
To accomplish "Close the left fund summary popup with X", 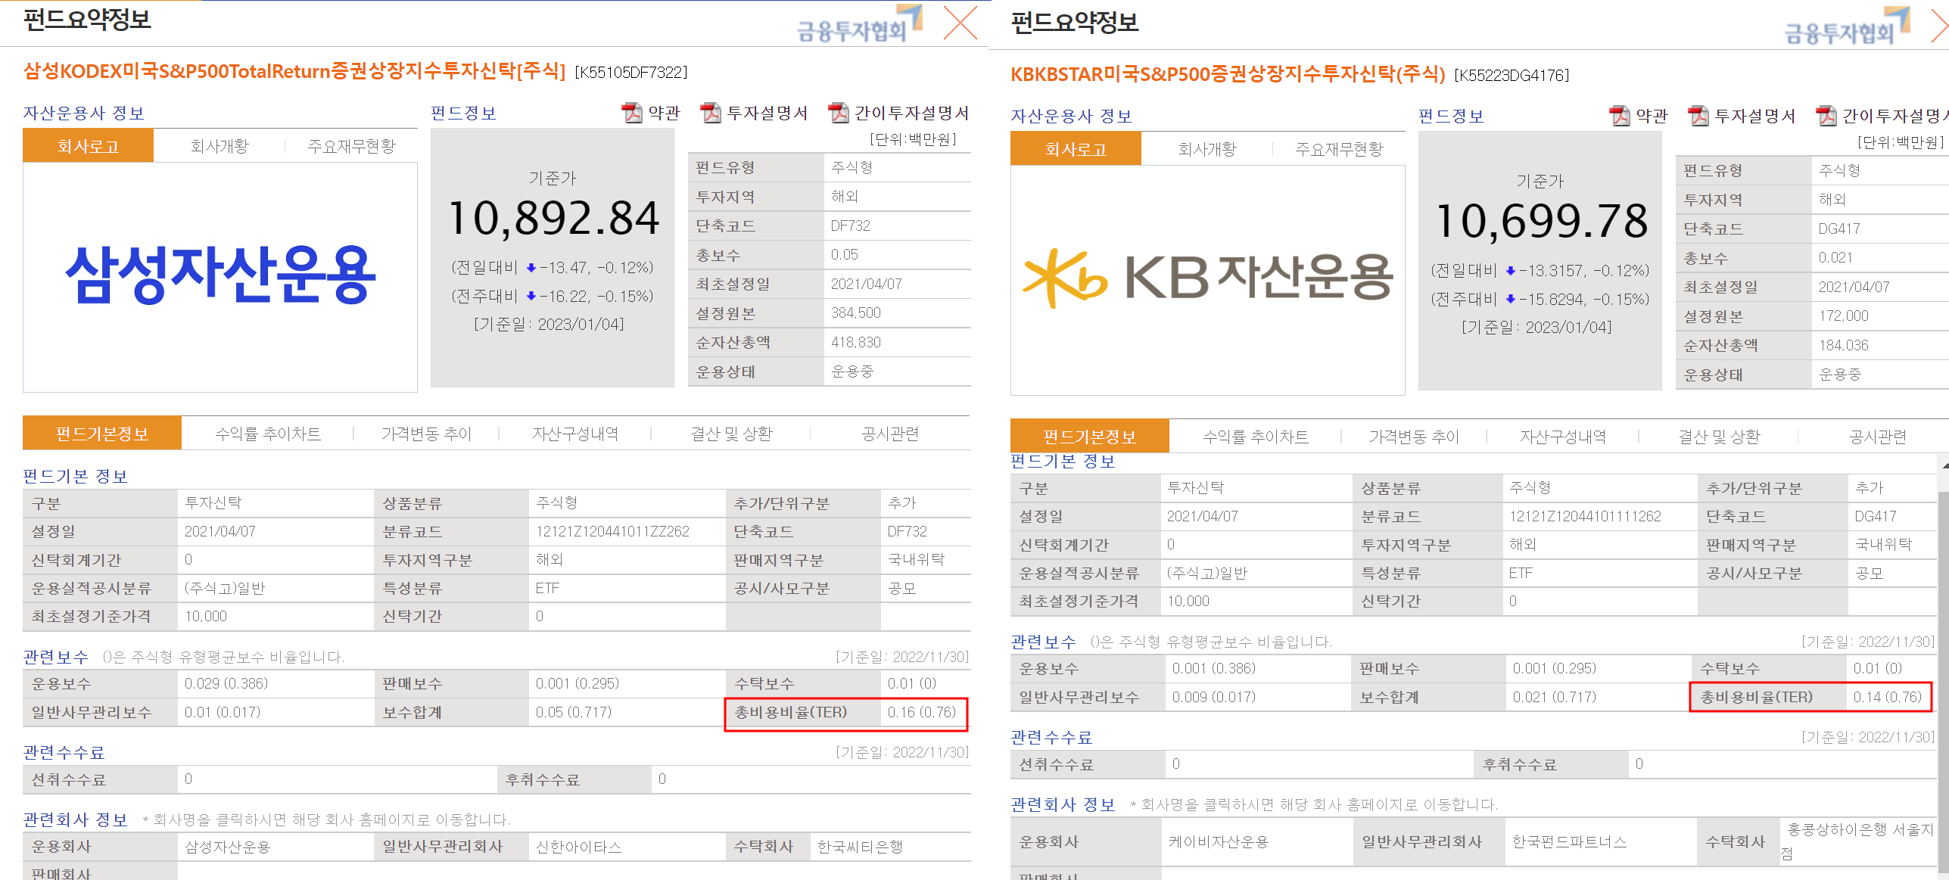I will click(x=960, y=23).
